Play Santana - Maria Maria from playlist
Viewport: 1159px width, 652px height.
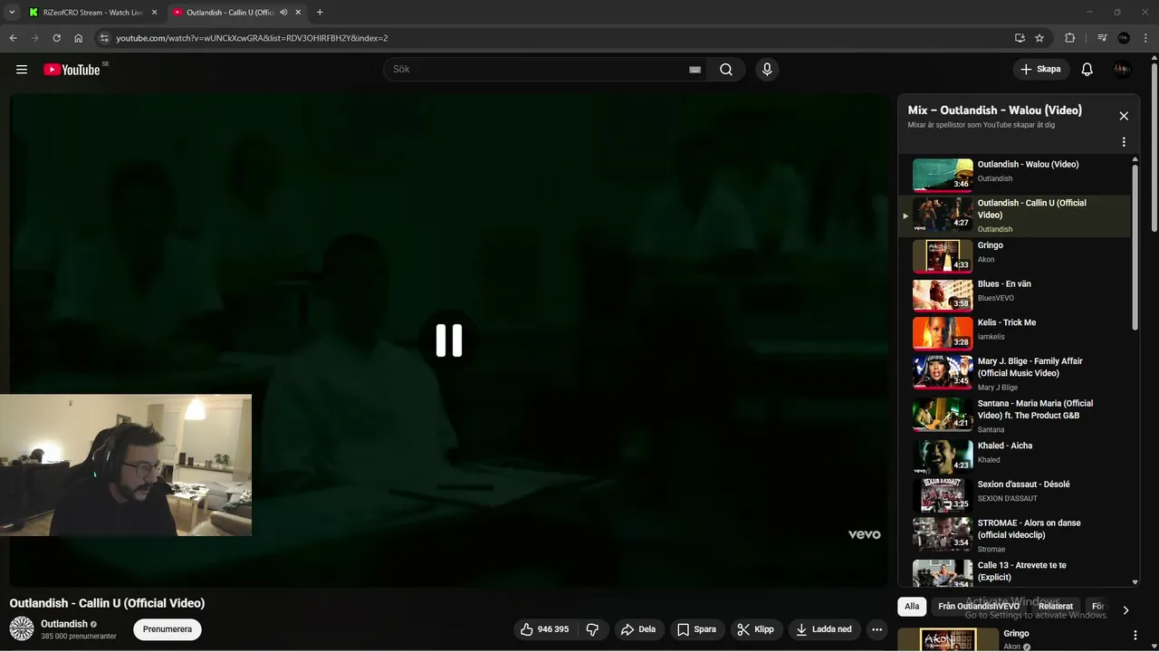(1015, 415)
